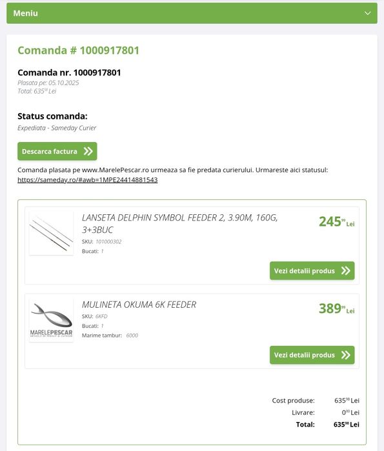Click the Comanda # 1000917801 heading

tap(78, 50)
